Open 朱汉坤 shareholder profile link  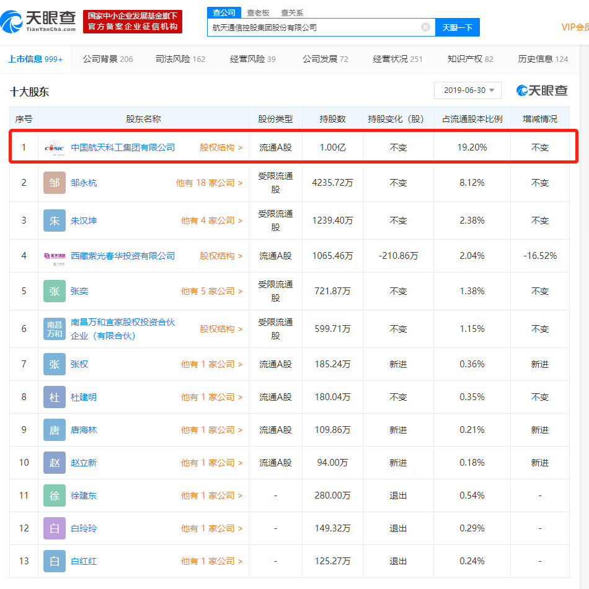click(84, 221)
